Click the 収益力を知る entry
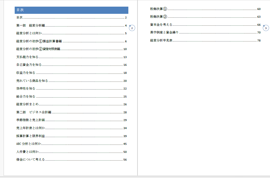Viewport: 270px width, 178px height. coord(26,73)
